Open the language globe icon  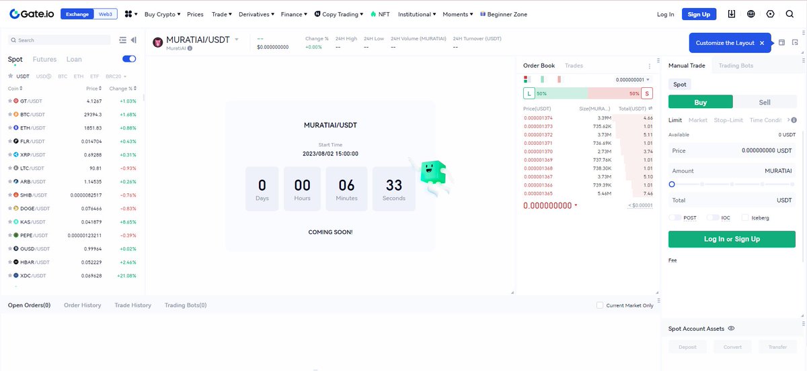point(751,13)
